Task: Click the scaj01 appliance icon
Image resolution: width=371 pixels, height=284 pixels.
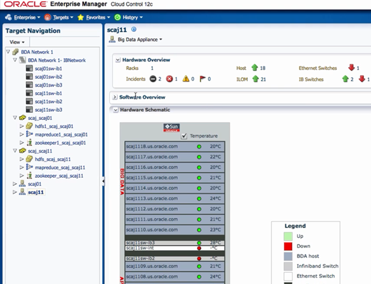Action: 22,184
